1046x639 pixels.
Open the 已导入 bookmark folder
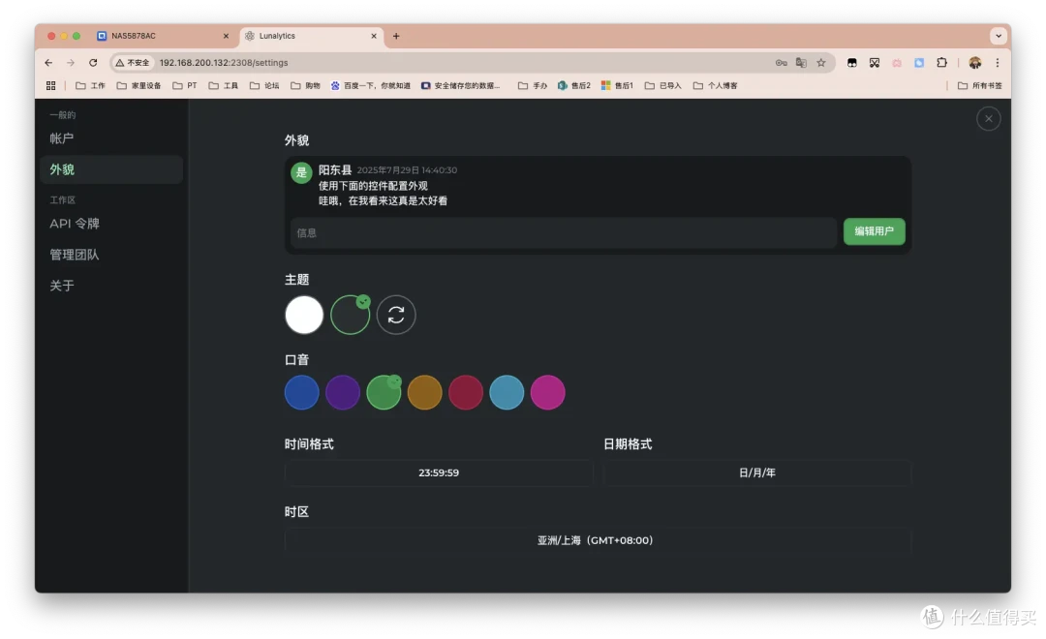[663, 85]
